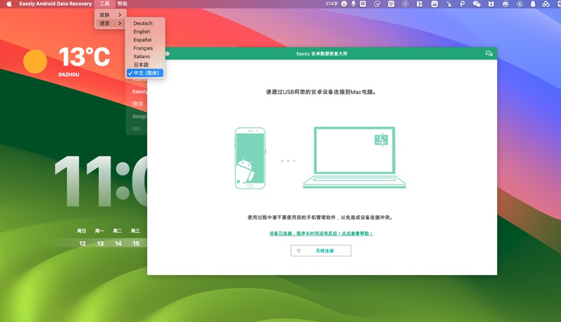Click the 374字 word count in menu bar
Viewport: 561px width, 322px height.
pyautogui.click(x=332, y=4)
